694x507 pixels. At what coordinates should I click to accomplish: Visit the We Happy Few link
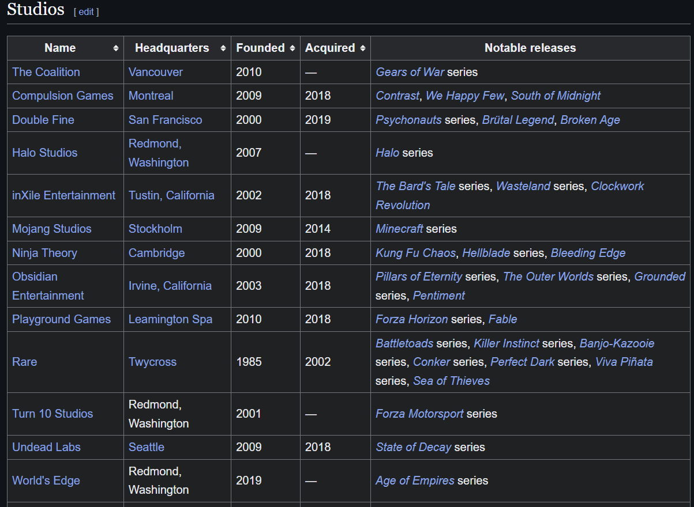tap(466, 96)
